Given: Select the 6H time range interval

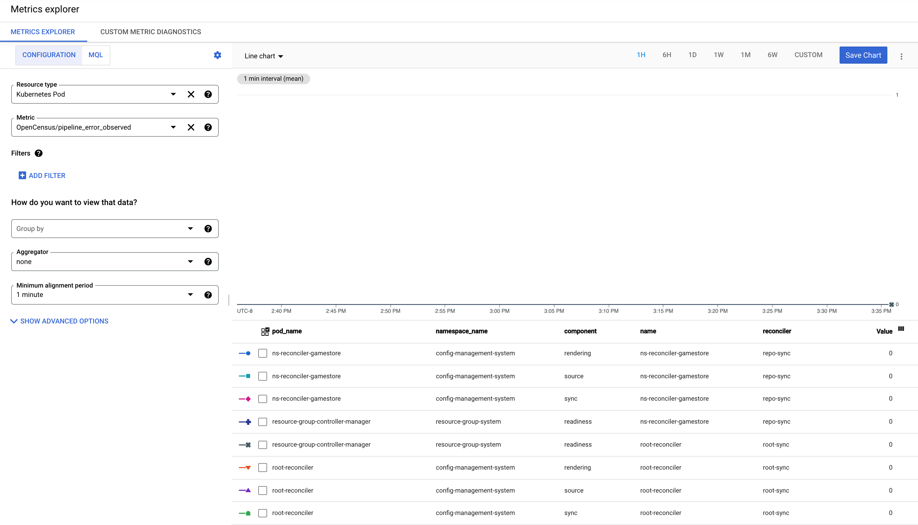Looking at the screenshot, I should point(666,55).
